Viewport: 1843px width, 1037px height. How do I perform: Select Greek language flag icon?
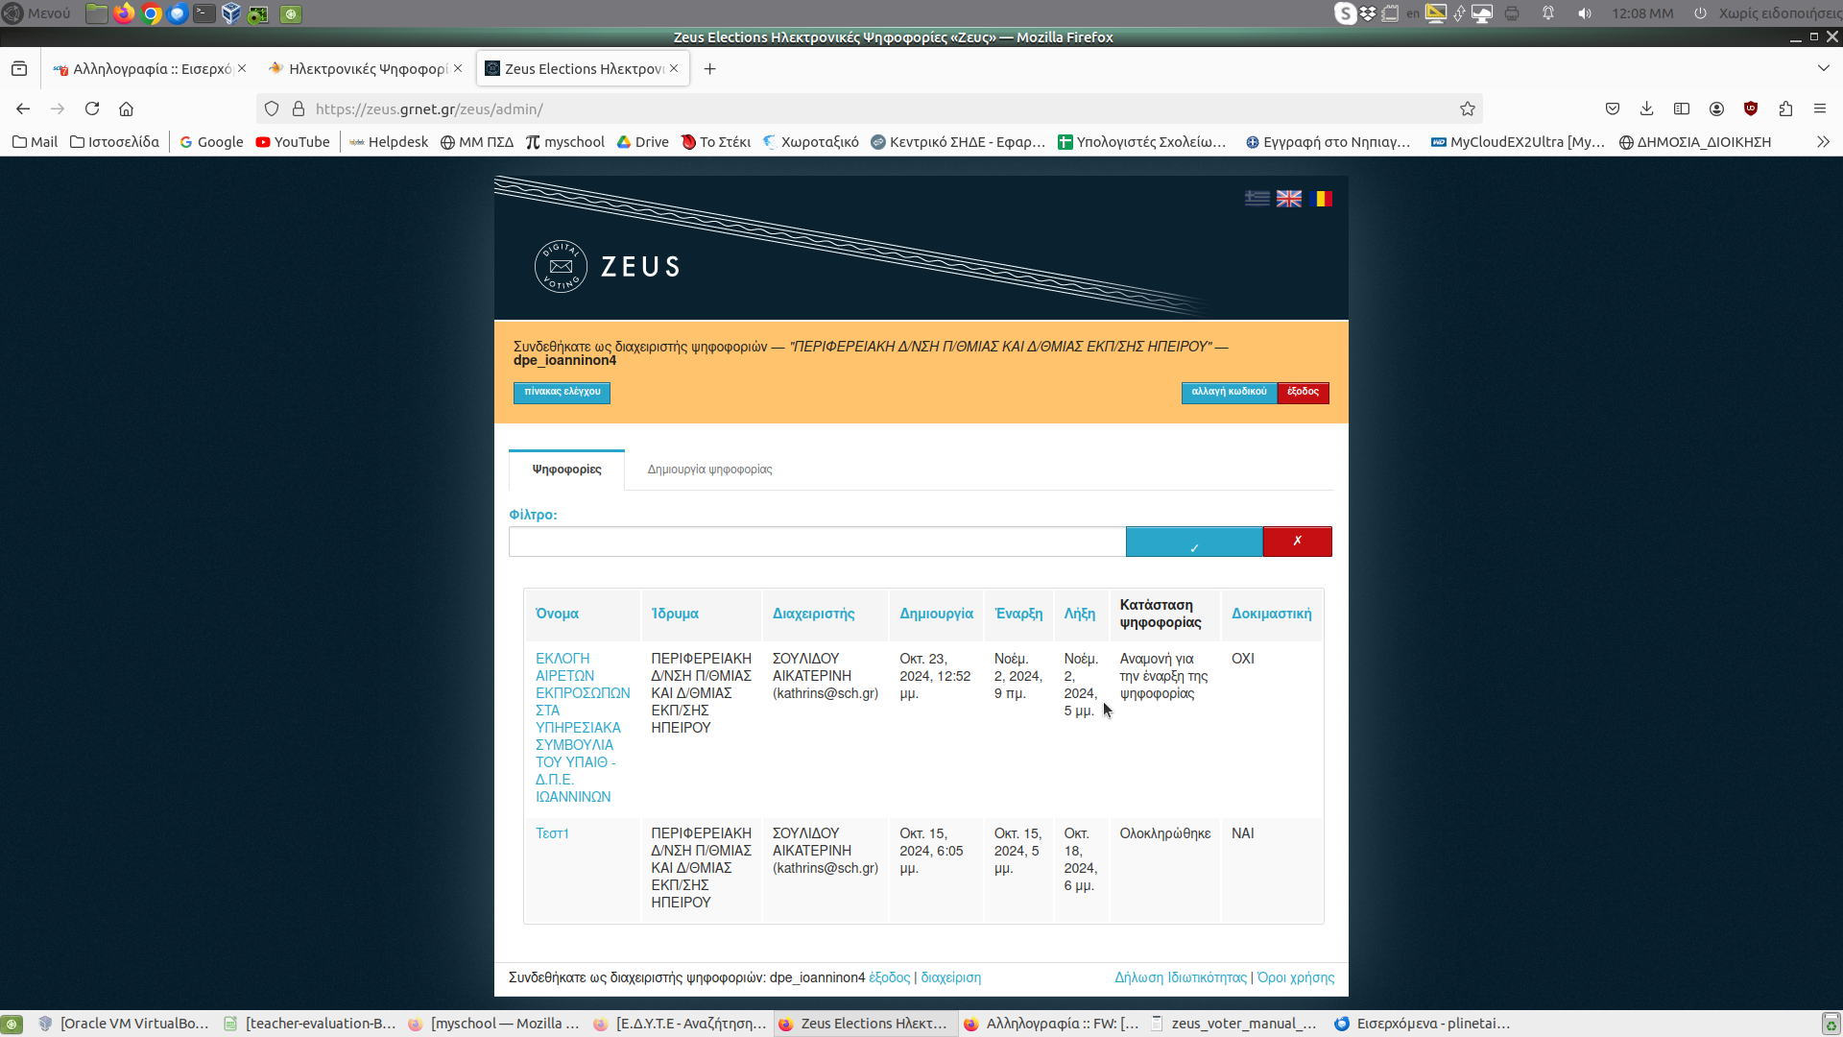click(1257, 199)
